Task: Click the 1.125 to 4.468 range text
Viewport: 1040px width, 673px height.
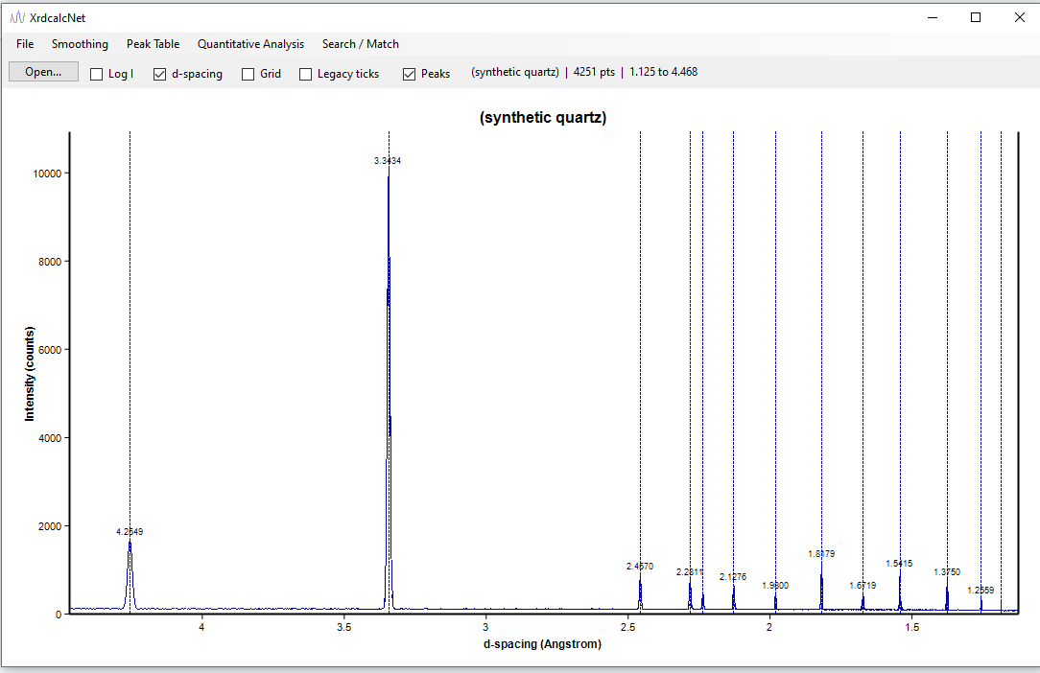Action: [663, 72]
